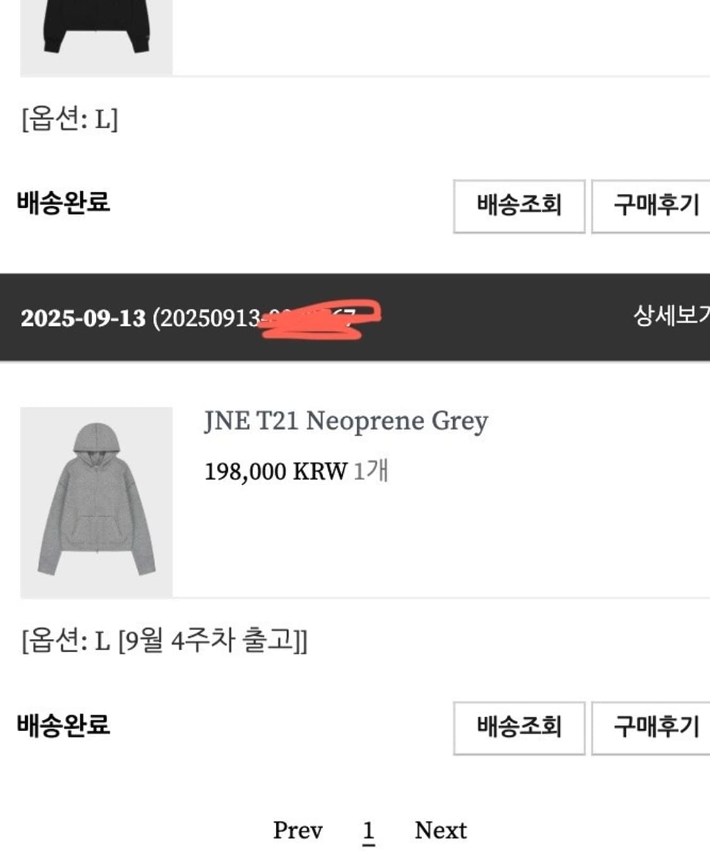Go to the Prev page

tap(297, 830)
